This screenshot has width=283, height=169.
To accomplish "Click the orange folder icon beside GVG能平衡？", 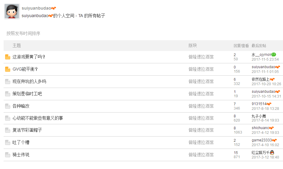I will [x=8, y=69].
